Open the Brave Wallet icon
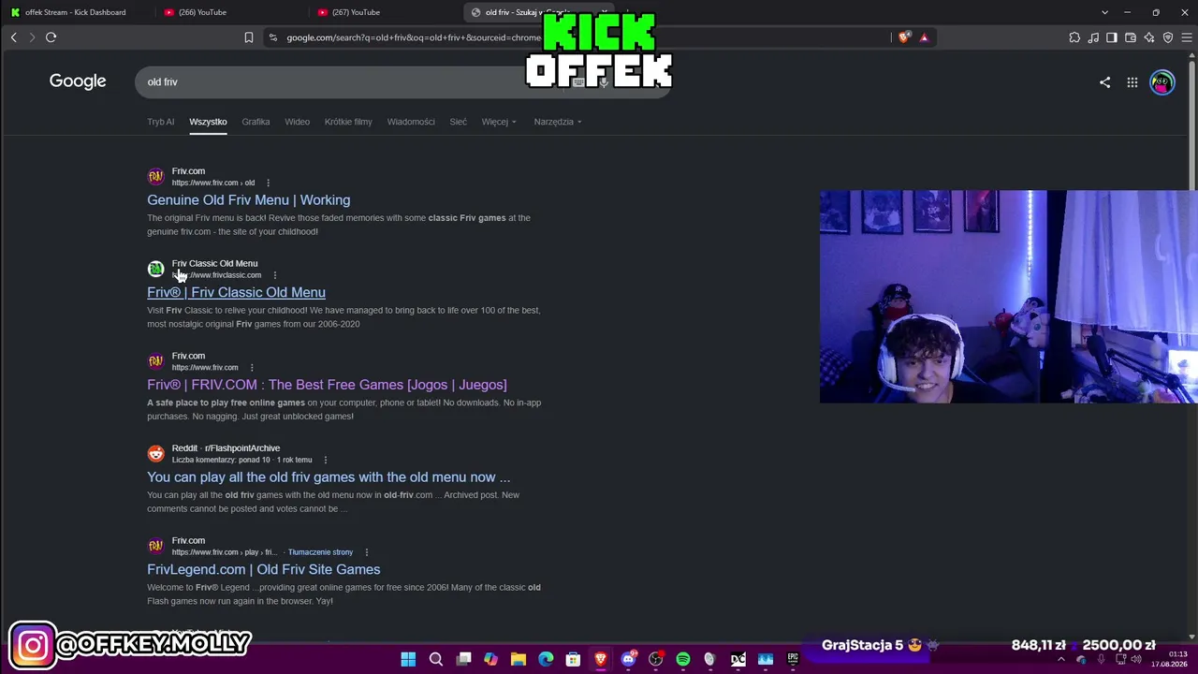This screenshot has height=674, width=1198. tap(1131, 37)
